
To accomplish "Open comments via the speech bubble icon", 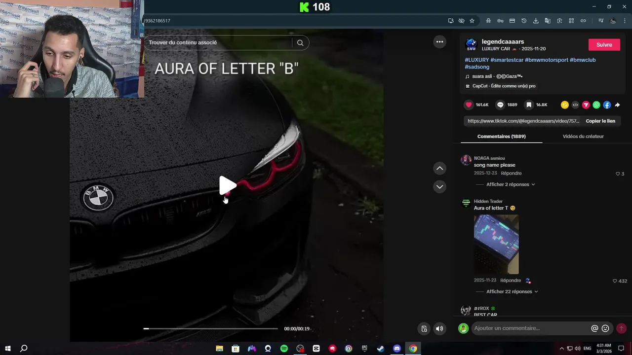I will pos(500,105).
